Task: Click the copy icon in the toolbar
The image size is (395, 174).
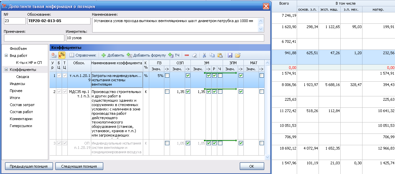Action: click(x=212, y=55)
